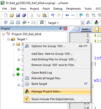101x109 pixels.
Task: Click the LOAD download-to-flash icon
Action: [42, 22]
